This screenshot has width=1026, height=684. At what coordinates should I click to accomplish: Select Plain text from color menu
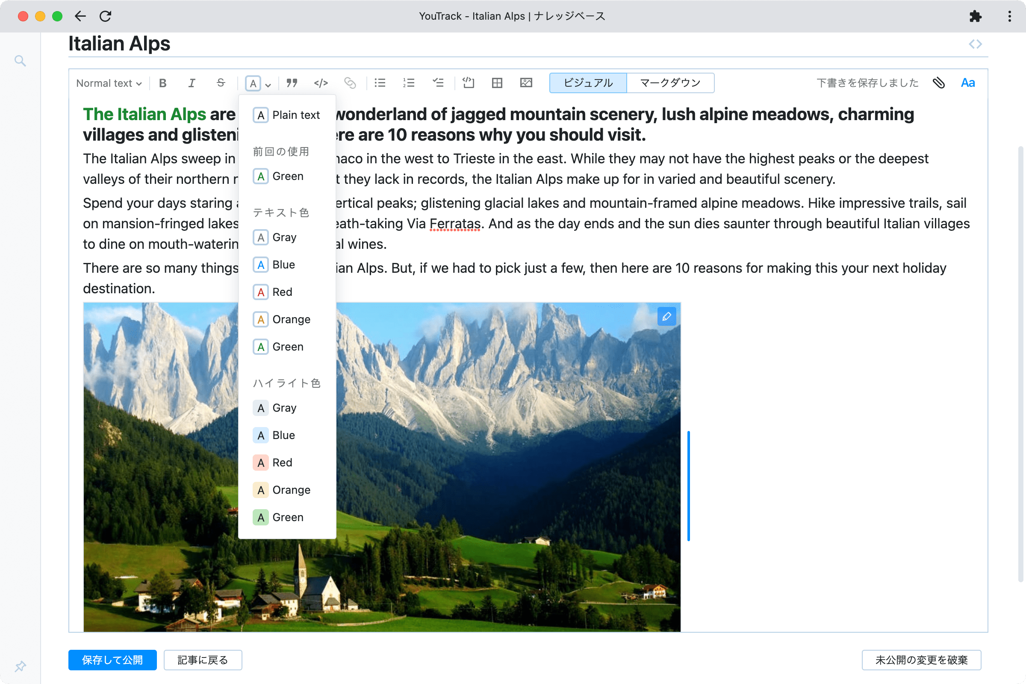point(287,115)
